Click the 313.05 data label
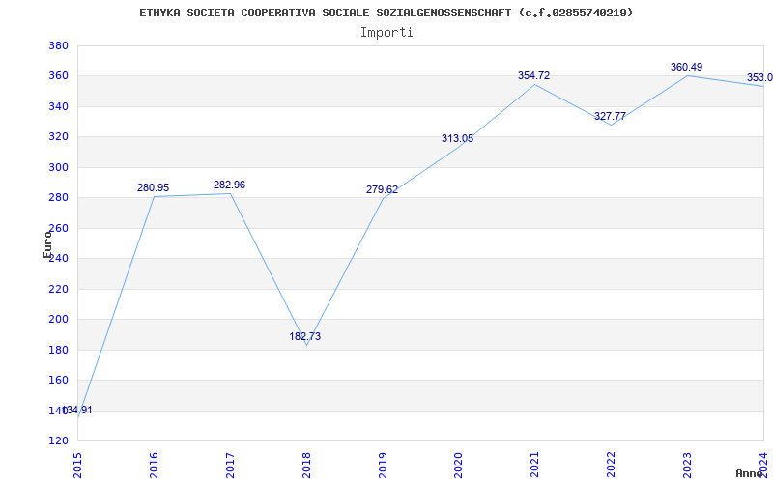 point(457,138)
